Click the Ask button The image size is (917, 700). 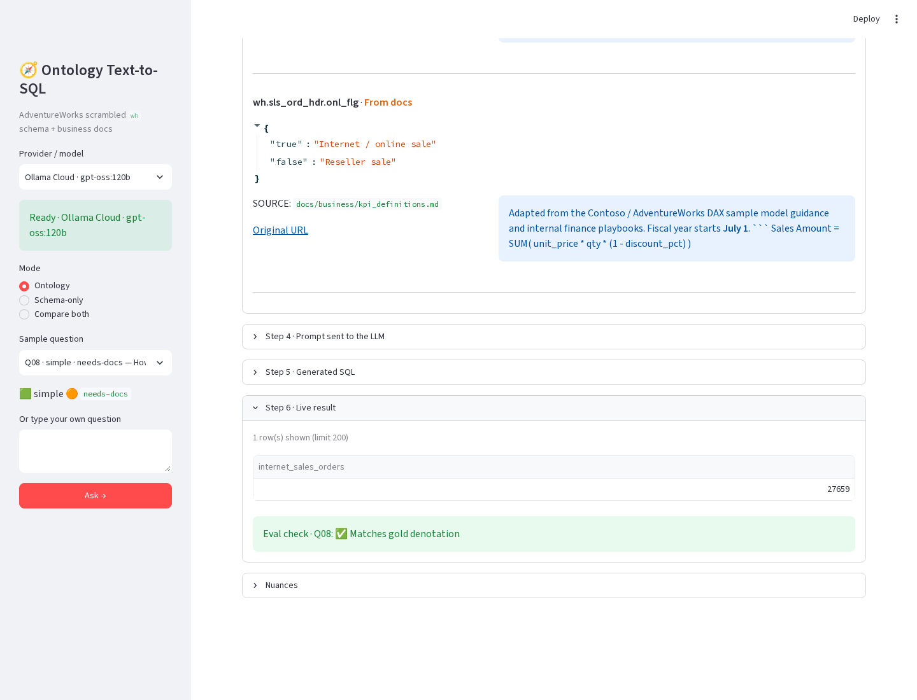click(96, 496)
